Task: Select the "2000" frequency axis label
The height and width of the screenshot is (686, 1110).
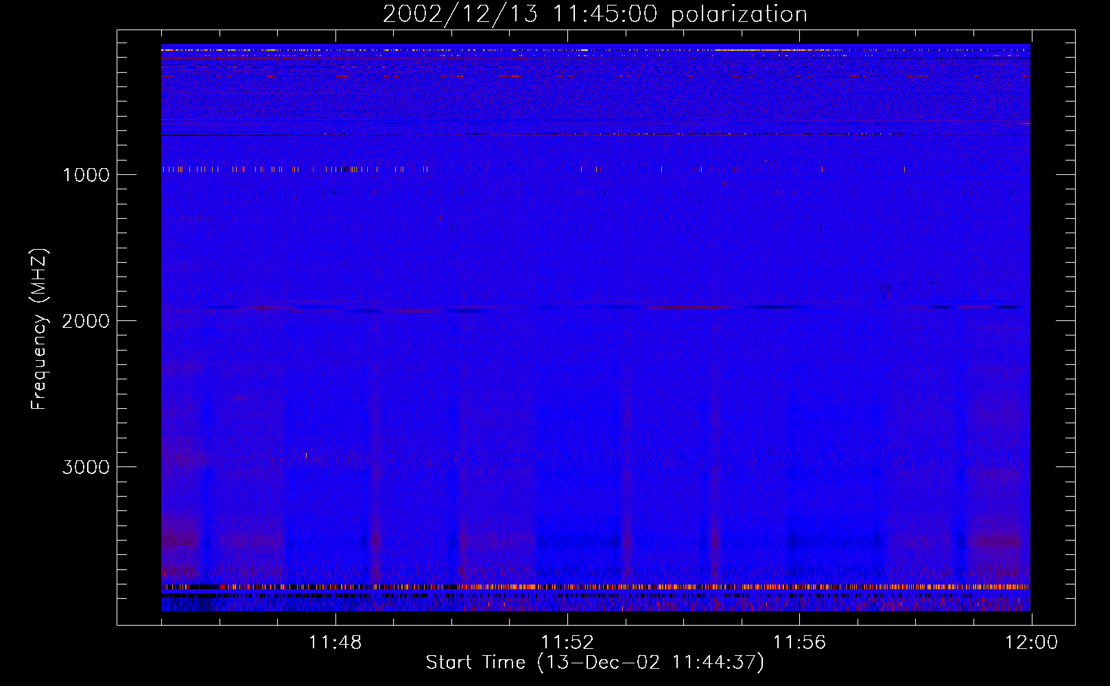Action: pos(86,321)
